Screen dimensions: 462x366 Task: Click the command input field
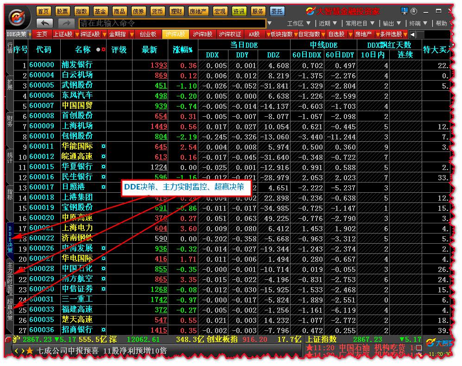click(x=172, y=23)
